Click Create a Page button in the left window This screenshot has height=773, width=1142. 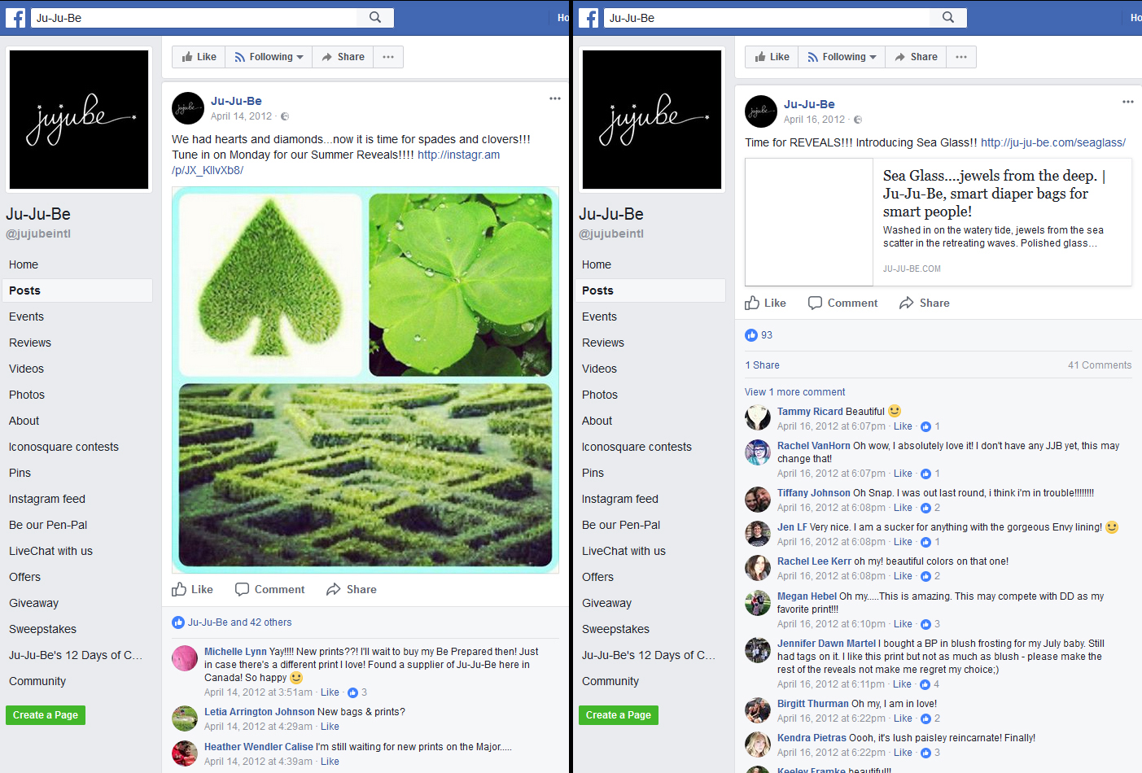[x=46, y=715]
